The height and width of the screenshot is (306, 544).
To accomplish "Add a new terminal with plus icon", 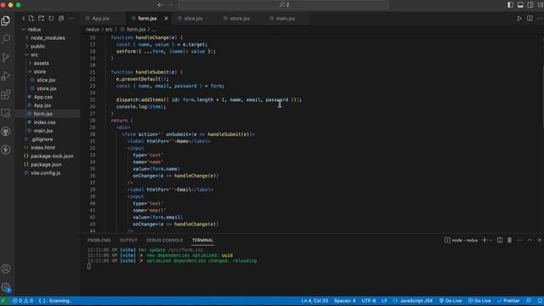I will click(x=484, y=240).
